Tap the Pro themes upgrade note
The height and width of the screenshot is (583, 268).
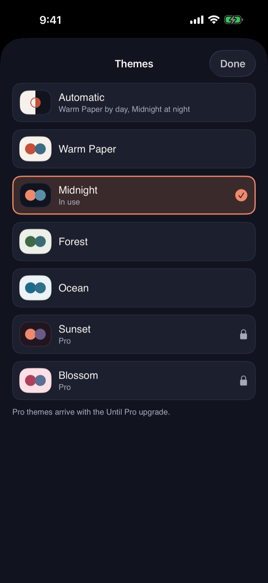(91, 412)
